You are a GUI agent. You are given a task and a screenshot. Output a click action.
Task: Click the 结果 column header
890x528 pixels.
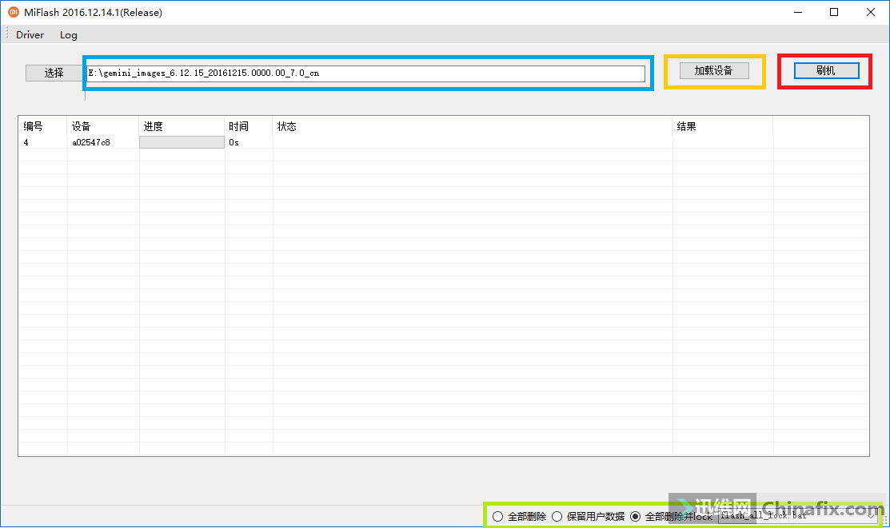[x=687, y=126]
